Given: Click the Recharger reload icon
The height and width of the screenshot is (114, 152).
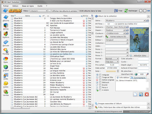Looking at the screenshot, I should click(126, 11).
